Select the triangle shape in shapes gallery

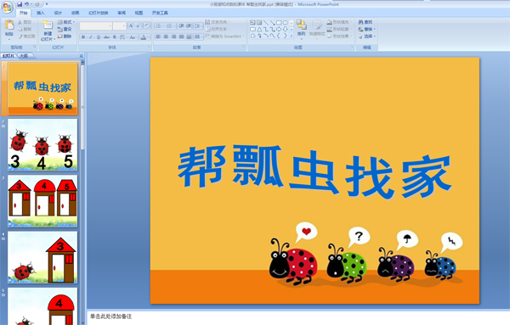pos(259,29)
